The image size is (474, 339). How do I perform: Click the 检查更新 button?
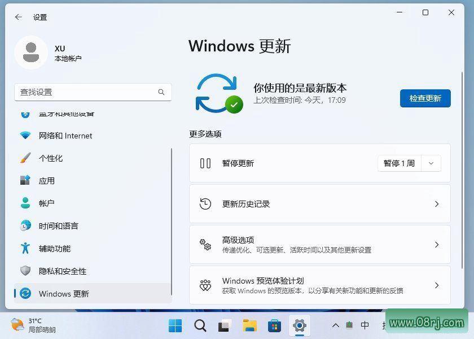click(425, 98)
